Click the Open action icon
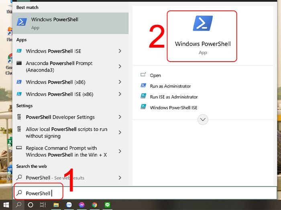The width and height of the screenshot is (281, 210). [143, 75]
